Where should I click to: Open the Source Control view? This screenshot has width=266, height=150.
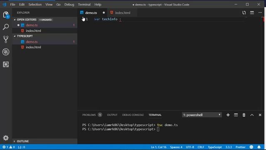pos(6,39)
